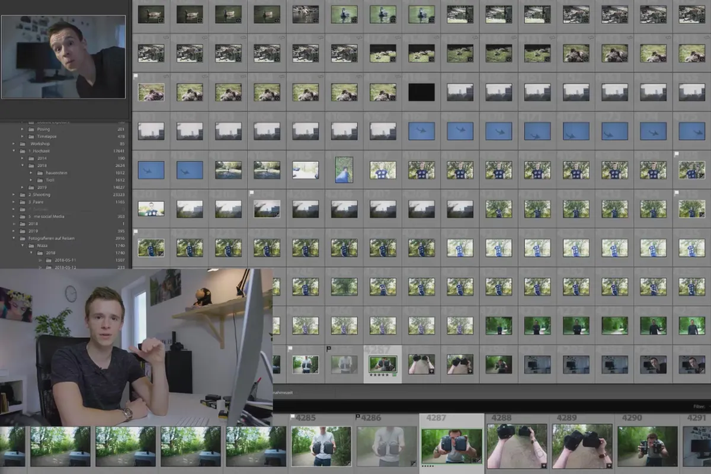Click the folder icon beside Workshop
The width and height of the screenshot is (711, 474).
tap(23, 144)
